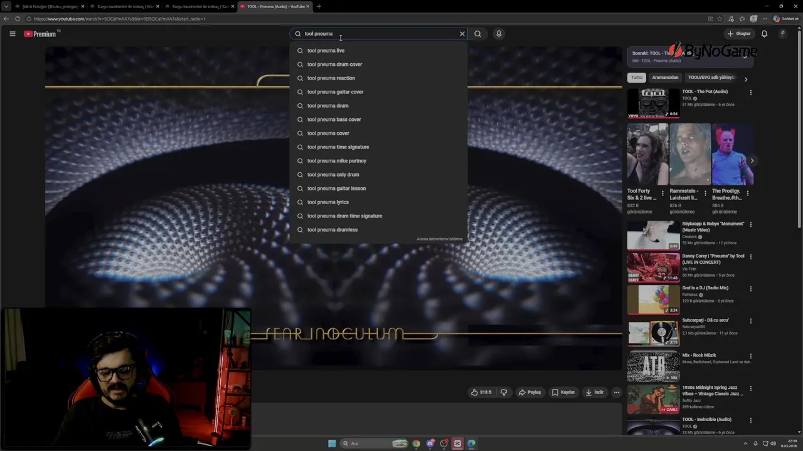
Task: Click the magnifier search button beside the search box
Action: [x=477, y=34]
